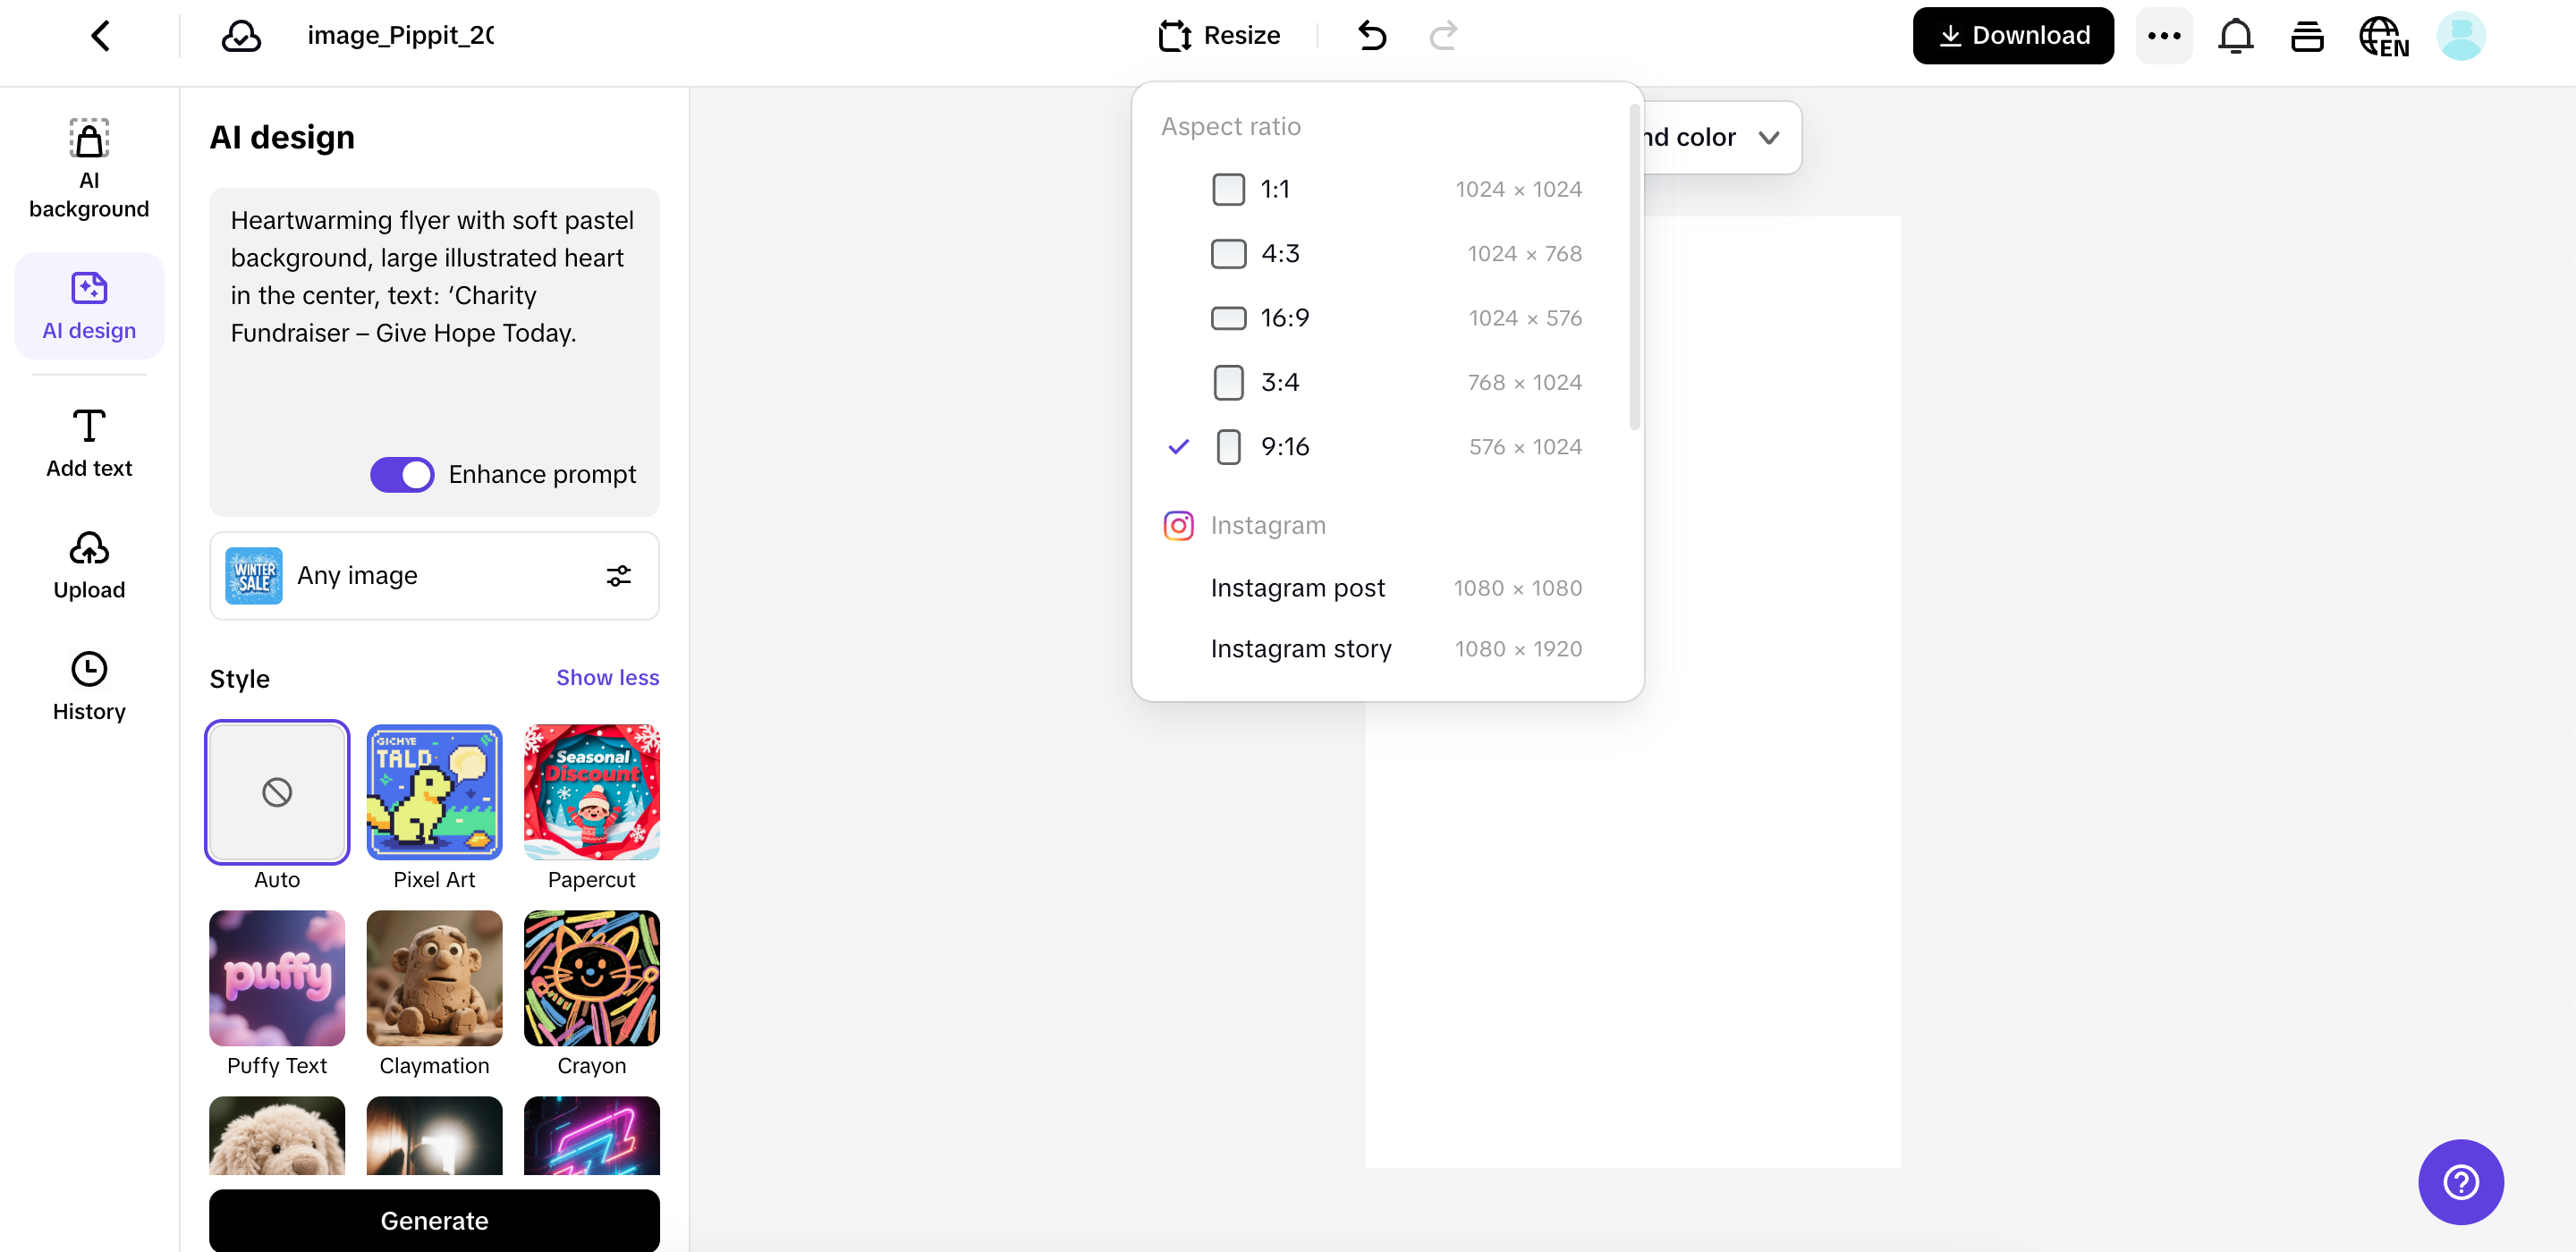Toggle the Enhance prompt switch
Screen dimensions: 2576x1252
coord(401,474)
